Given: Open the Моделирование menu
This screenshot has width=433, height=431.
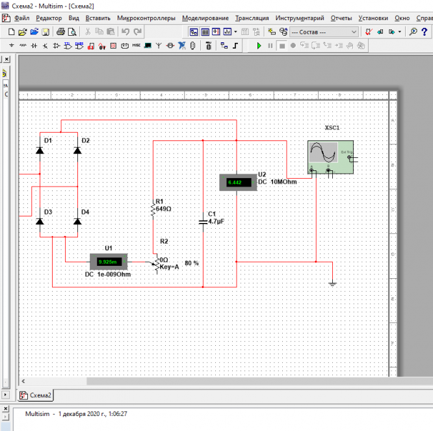Looking at the screenshot, I should (205, 18).
